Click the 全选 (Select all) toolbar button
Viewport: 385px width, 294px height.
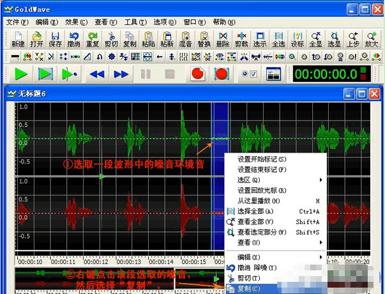279,39
